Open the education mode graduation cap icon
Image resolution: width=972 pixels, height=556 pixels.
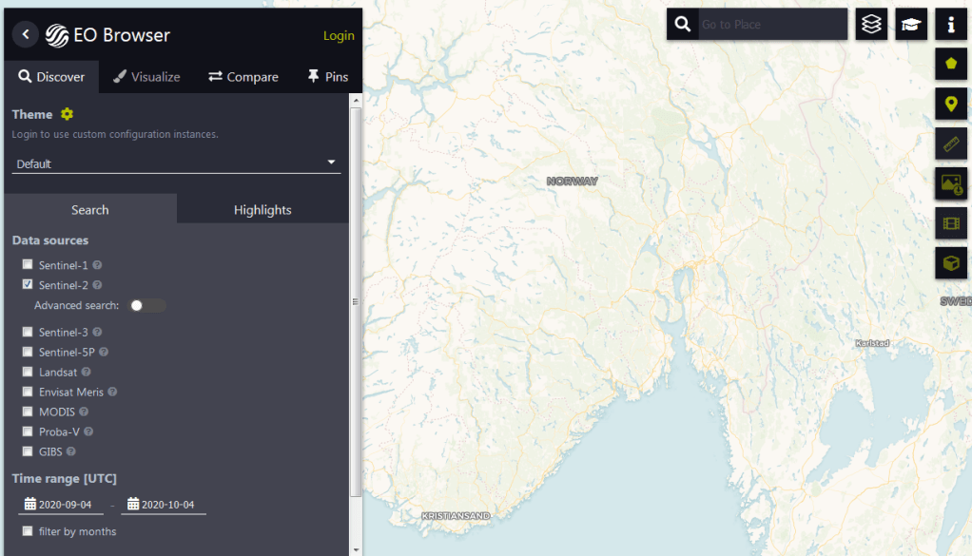911,25
